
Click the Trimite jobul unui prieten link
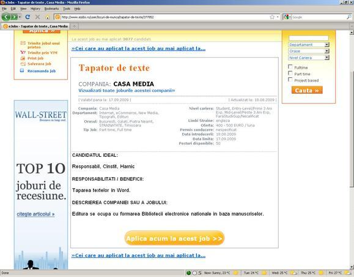coord(43,45)
